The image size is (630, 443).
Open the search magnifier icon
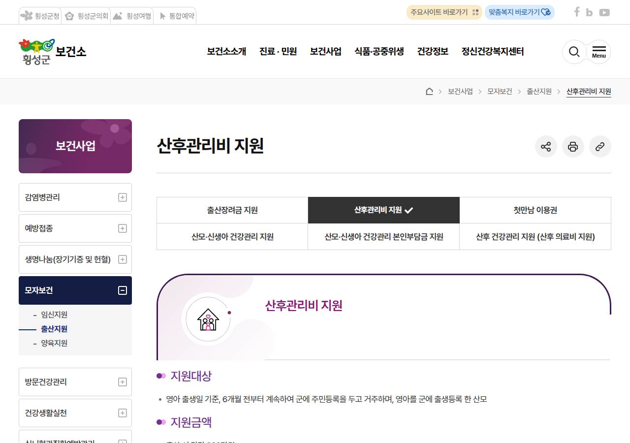[574, 52]
